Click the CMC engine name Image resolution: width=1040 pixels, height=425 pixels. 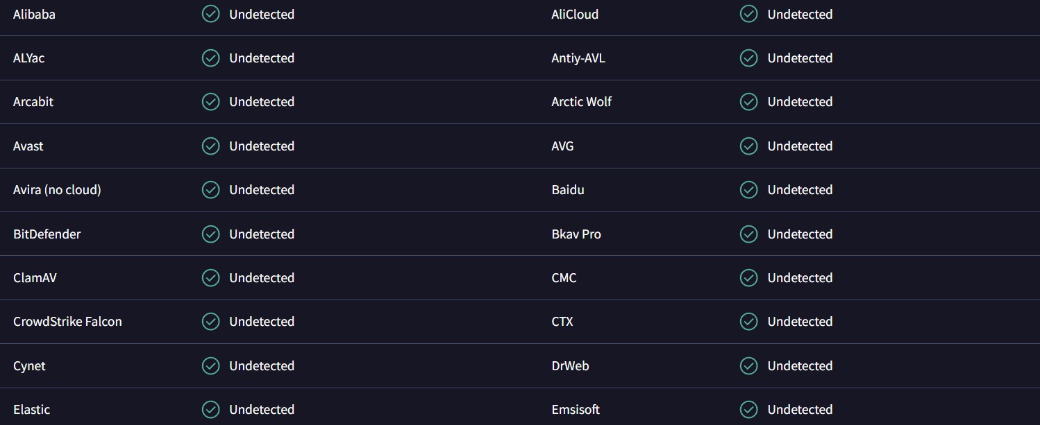[x=564, y=277]
